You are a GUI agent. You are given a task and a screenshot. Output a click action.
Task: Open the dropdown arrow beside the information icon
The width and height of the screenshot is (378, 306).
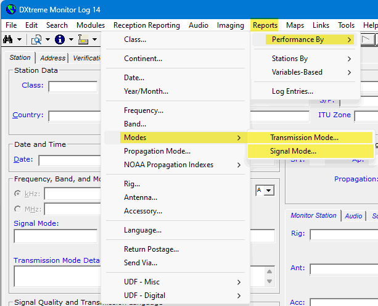coord(71,39)
